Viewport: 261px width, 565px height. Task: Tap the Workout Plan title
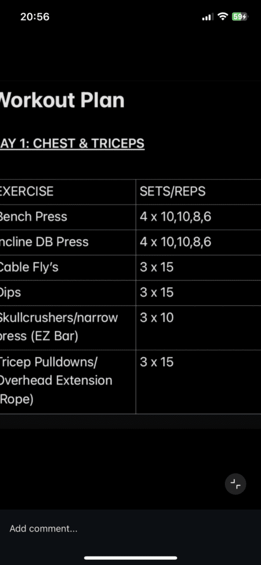click(x=62, y=100)
